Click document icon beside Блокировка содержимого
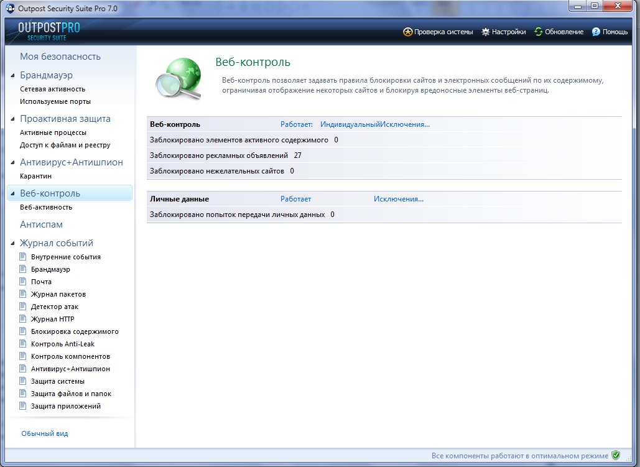The width and height of the screenshot is (640, 467). 23,331
